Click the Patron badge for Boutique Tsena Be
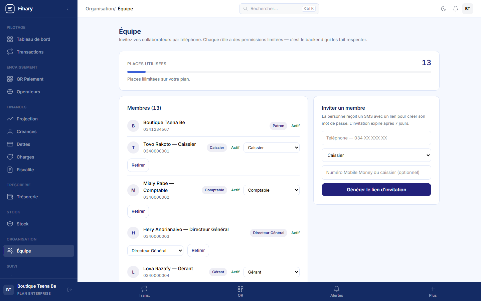 click(x=278, y=126)
